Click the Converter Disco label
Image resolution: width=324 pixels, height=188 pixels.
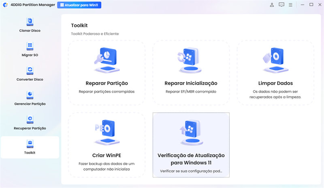point(30,80)
